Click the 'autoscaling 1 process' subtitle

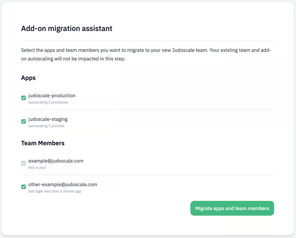46,126
